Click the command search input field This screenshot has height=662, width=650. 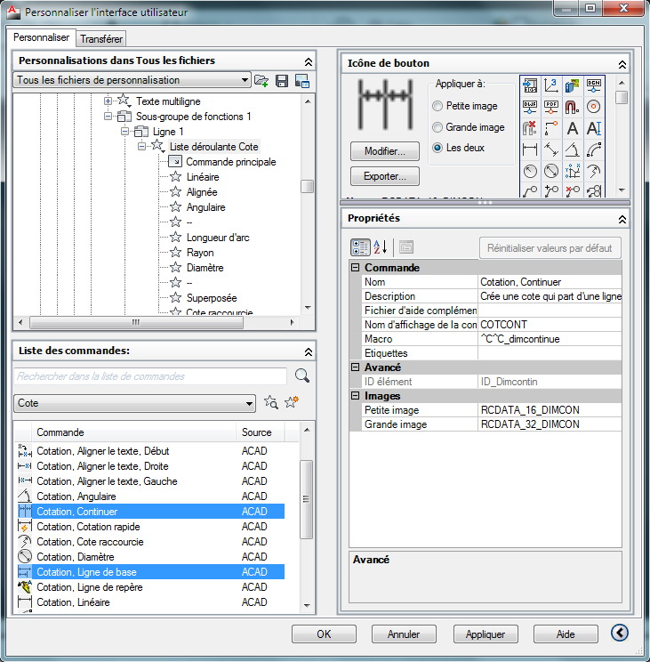click(x=150, y=376)
